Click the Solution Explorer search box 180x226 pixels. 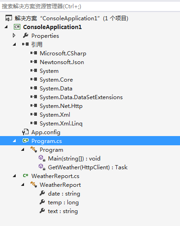[90, 6]
